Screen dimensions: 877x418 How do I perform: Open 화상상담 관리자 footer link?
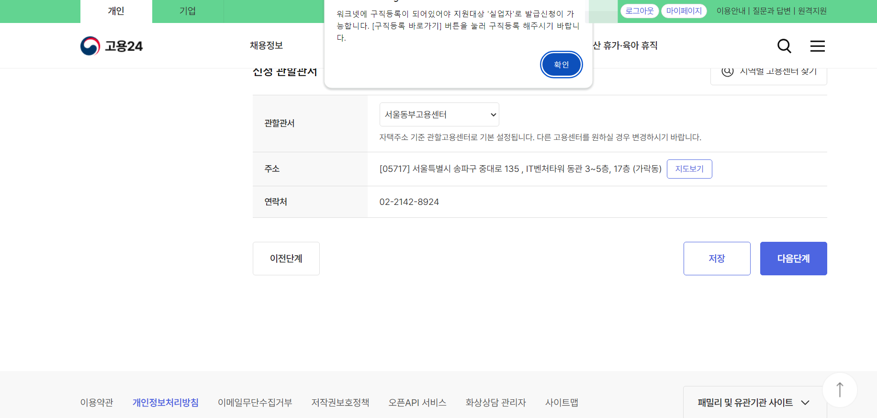click(496, 403)
